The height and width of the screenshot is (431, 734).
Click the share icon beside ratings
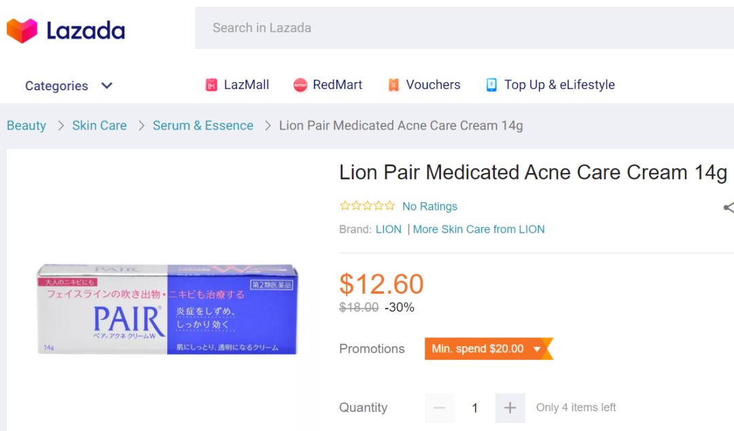(729, 208)
